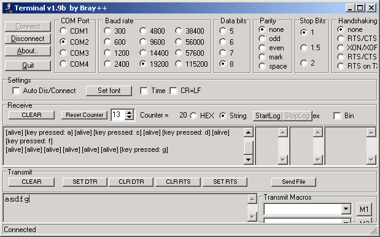Open the Send File dialog
This screenshot has height=237, width=380.
coord(293,182)
